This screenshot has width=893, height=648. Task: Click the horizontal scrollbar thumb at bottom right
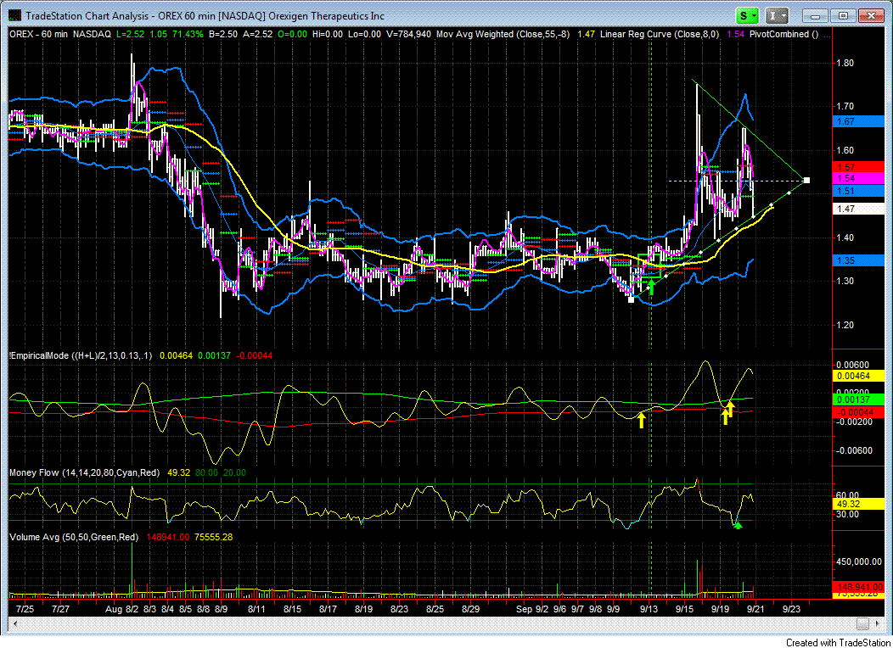862,624
